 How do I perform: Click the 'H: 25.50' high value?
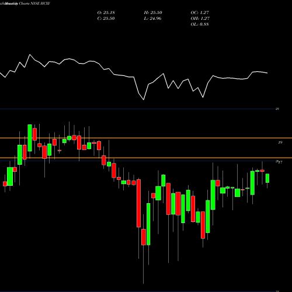click(x=153, y=13)
